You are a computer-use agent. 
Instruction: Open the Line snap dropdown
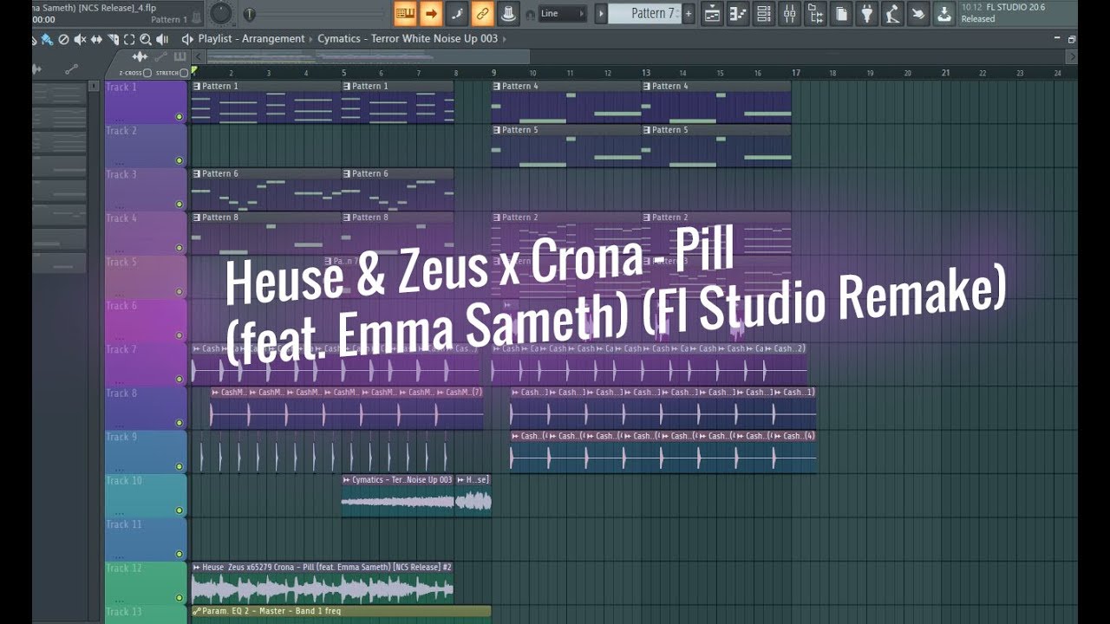point(561,13)
